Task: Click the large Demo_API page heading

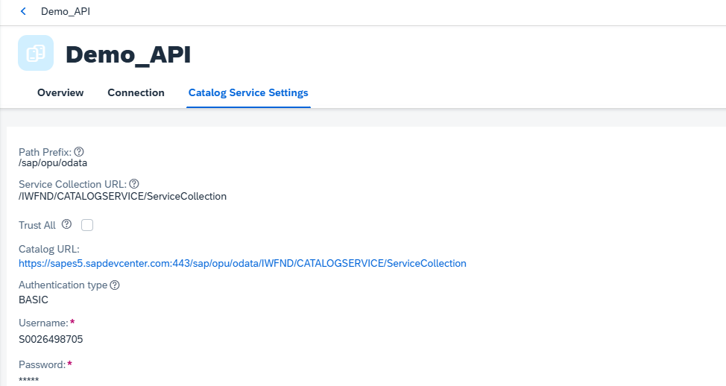Action: pyautogui.click(x=128, y=54)
